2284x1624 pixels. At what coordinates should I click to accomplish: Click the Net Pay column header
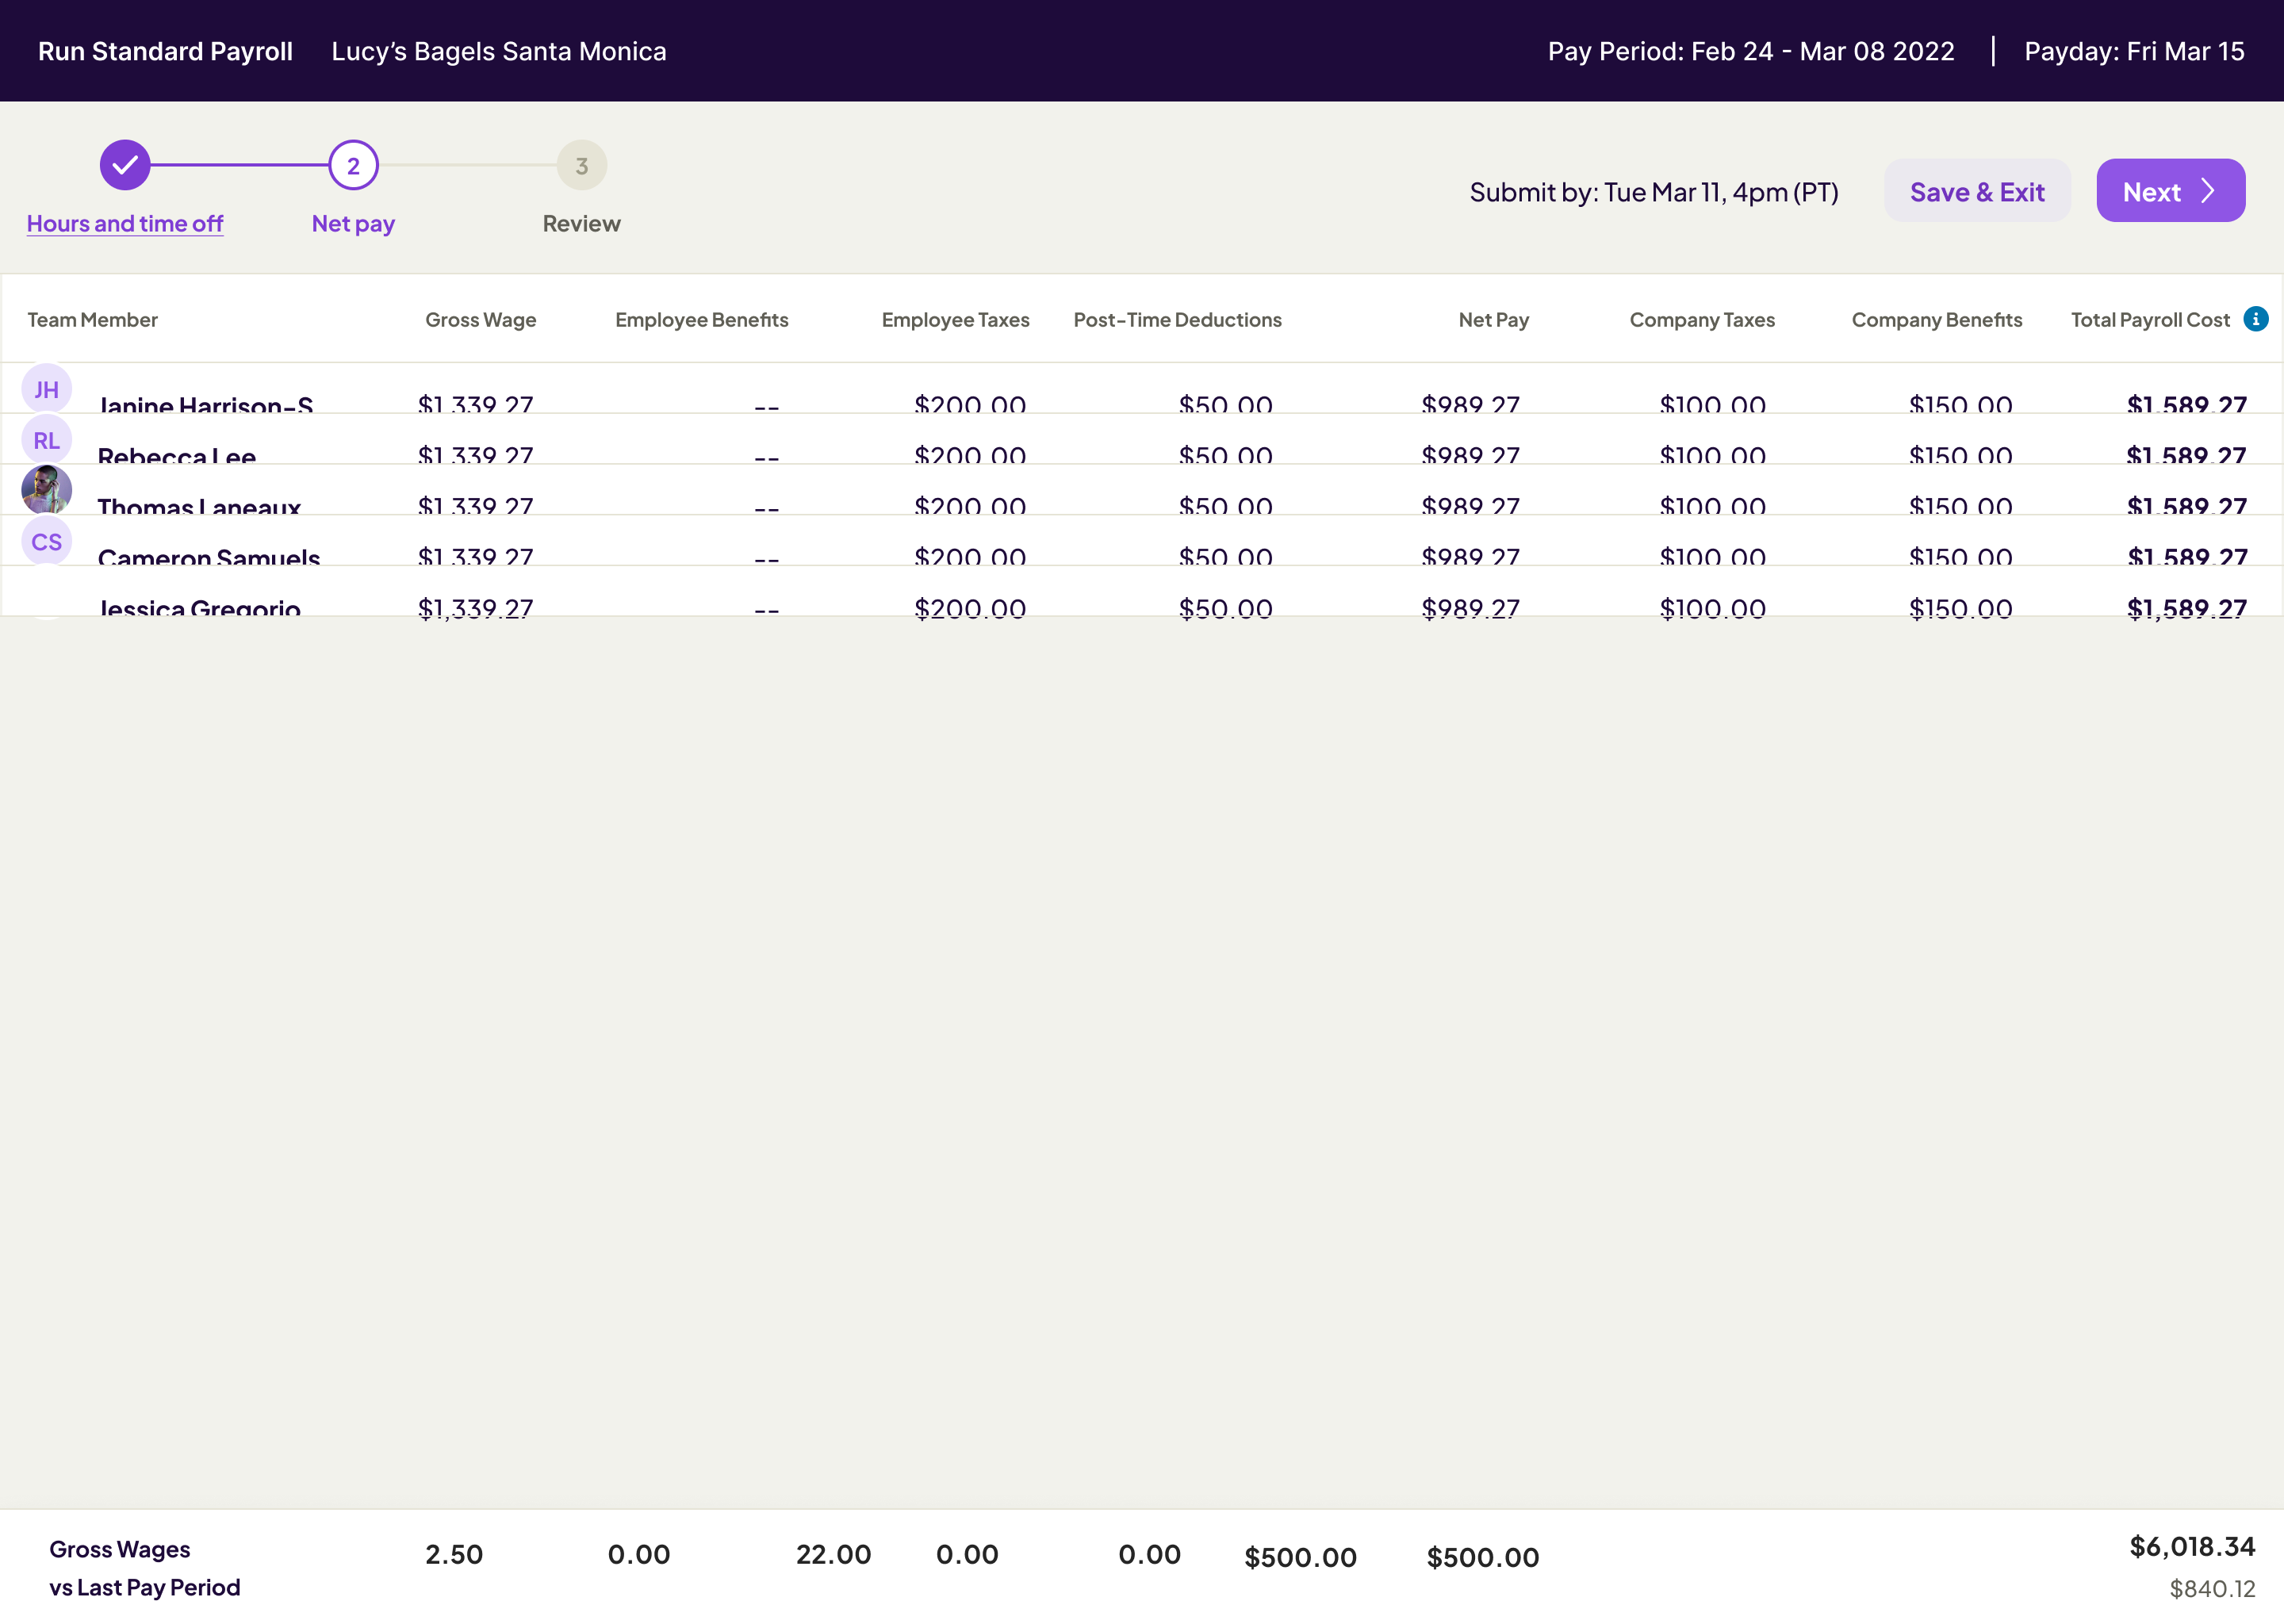[x=1494, y=320]
